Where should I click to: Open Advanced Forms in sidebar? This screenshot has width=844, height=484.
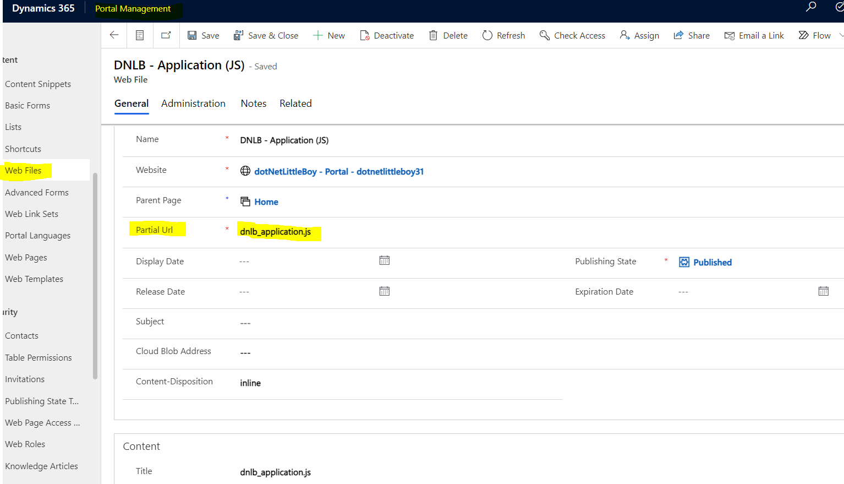click(37, 193)
